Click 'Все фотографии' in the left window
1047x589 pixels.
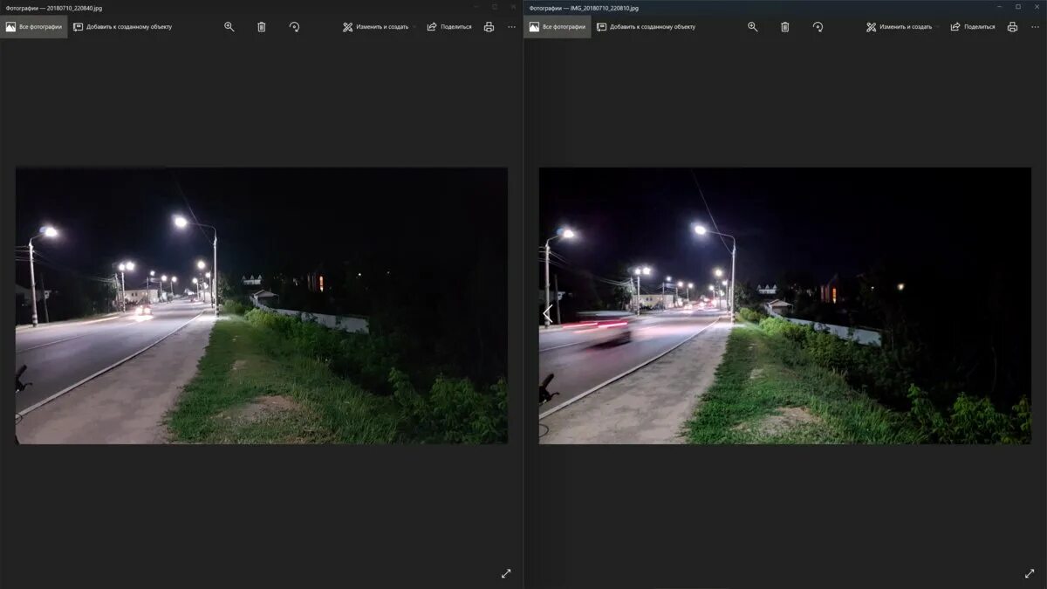[34, 27]
